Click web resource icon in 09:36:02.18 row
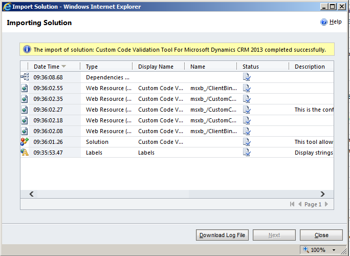This screenshot has height=256, width=350. (x=25, y=120)
